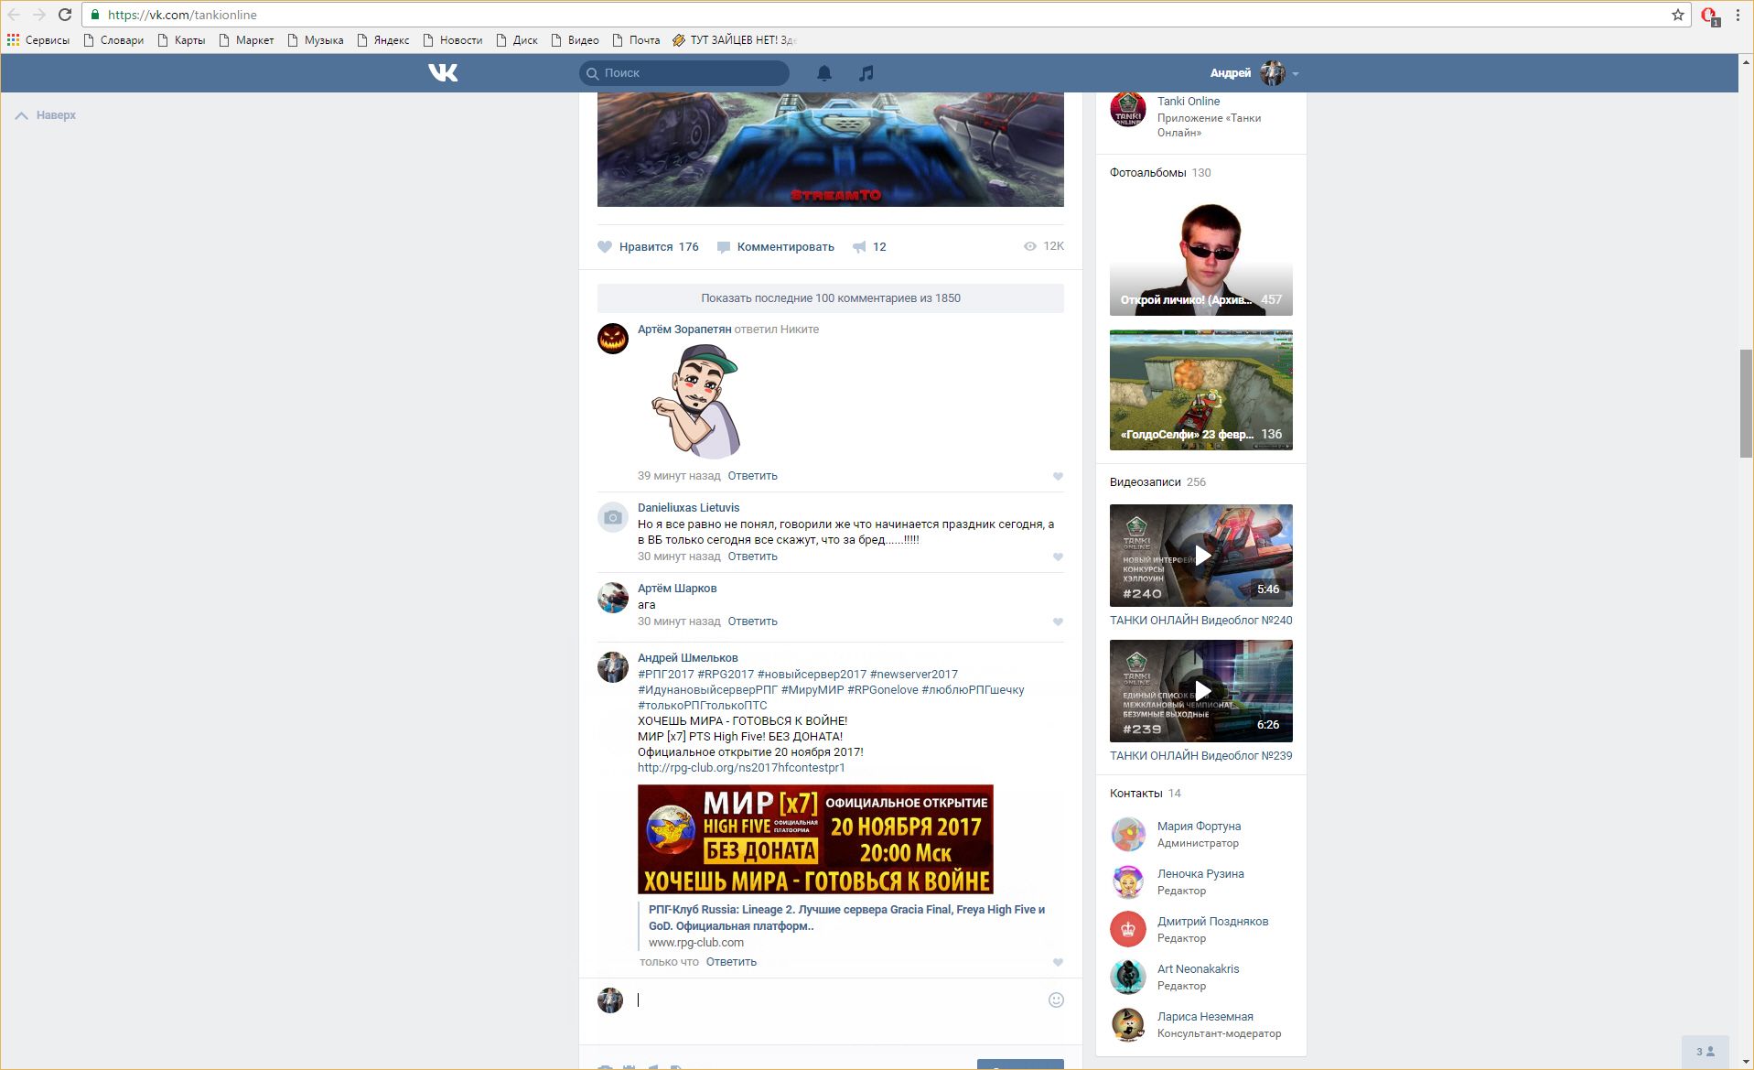Like Артём Шарков's comment
This screenshot has height=1070, width=1754.
1058,622
